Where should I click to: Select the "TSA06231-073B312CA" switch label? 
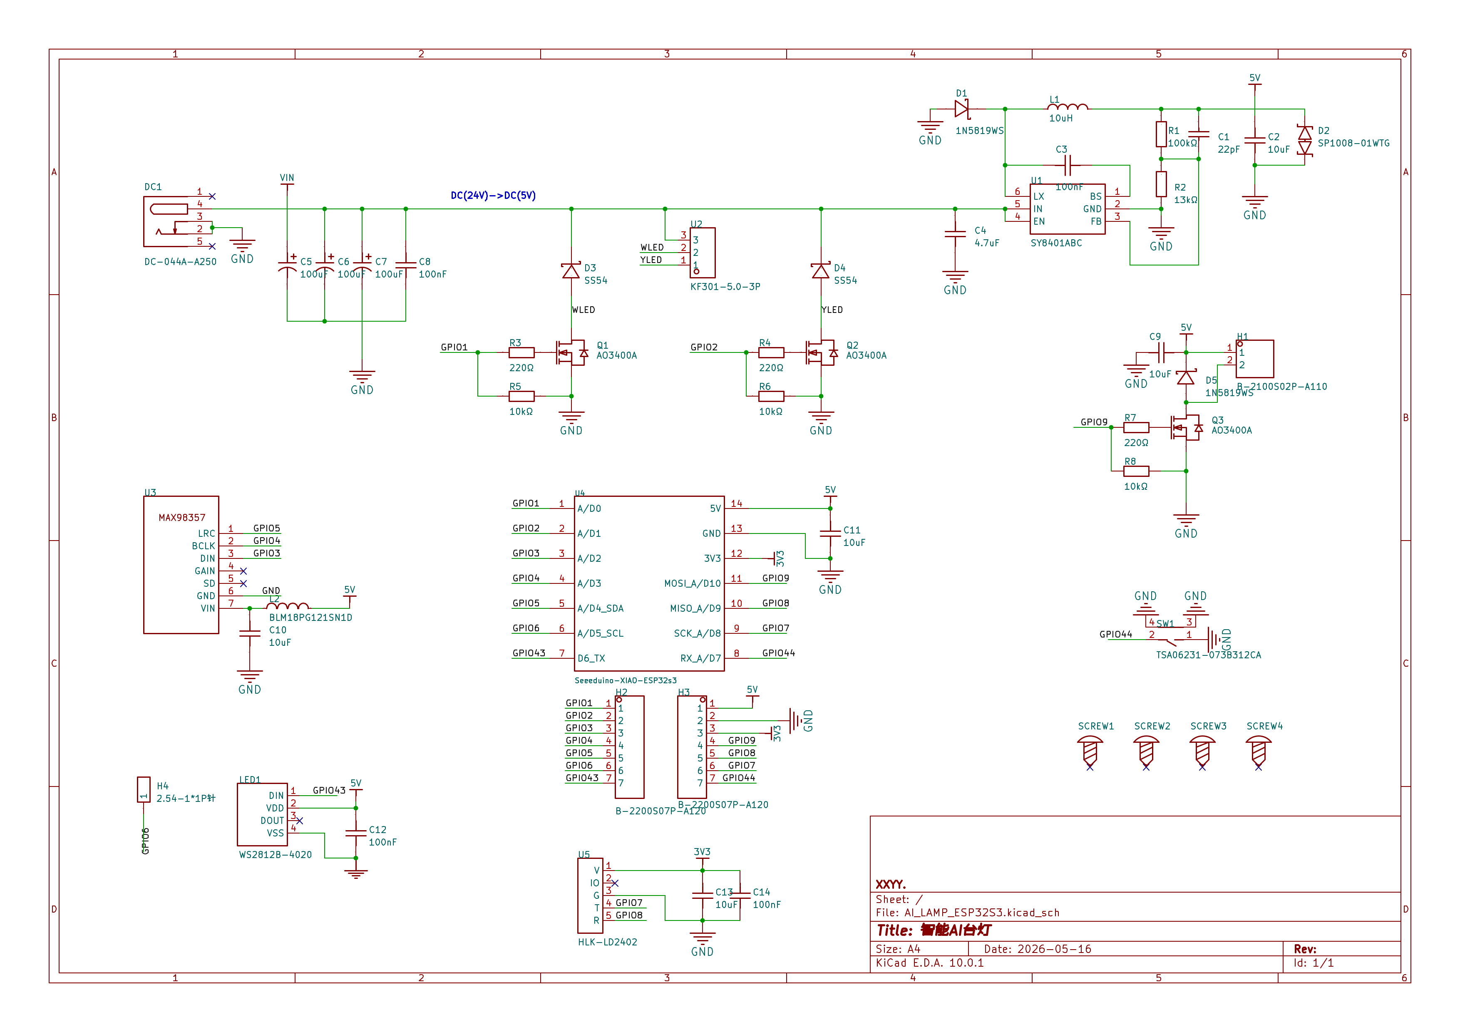[x=1209, y=655]
